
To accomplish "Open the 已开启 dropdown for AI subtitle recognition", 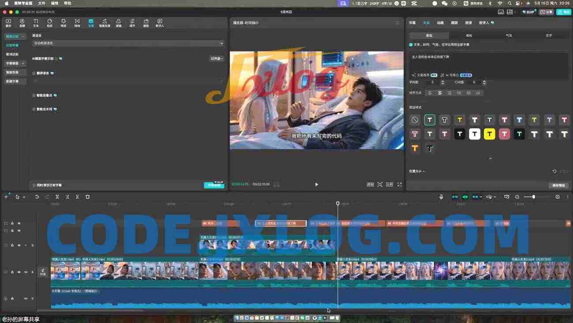I will [x=217, y=59].
